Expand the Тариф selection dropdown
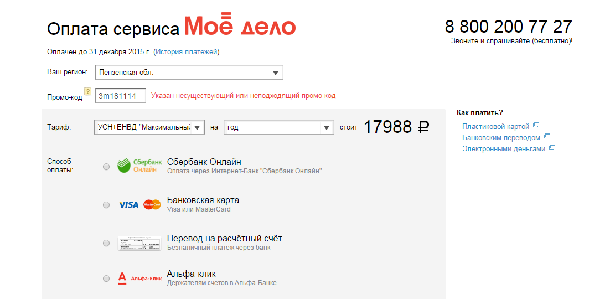 pyautogui.click(x=149, y=127)
